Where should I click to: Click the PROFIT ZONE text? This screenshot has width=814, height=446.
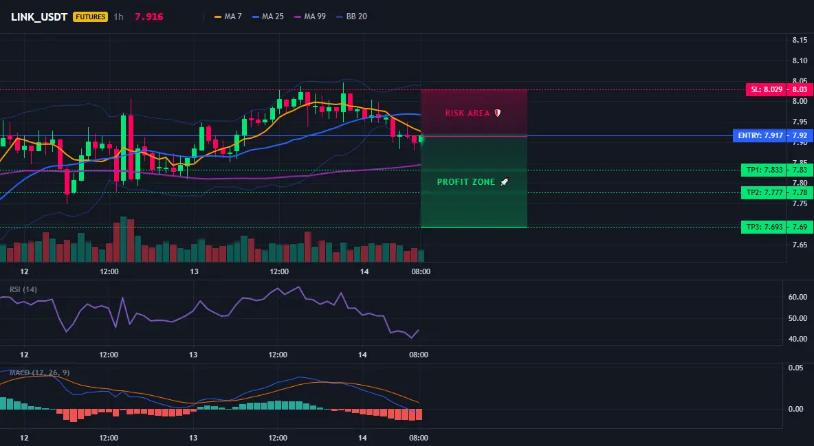pyautogui.click(x=466, y=182)
